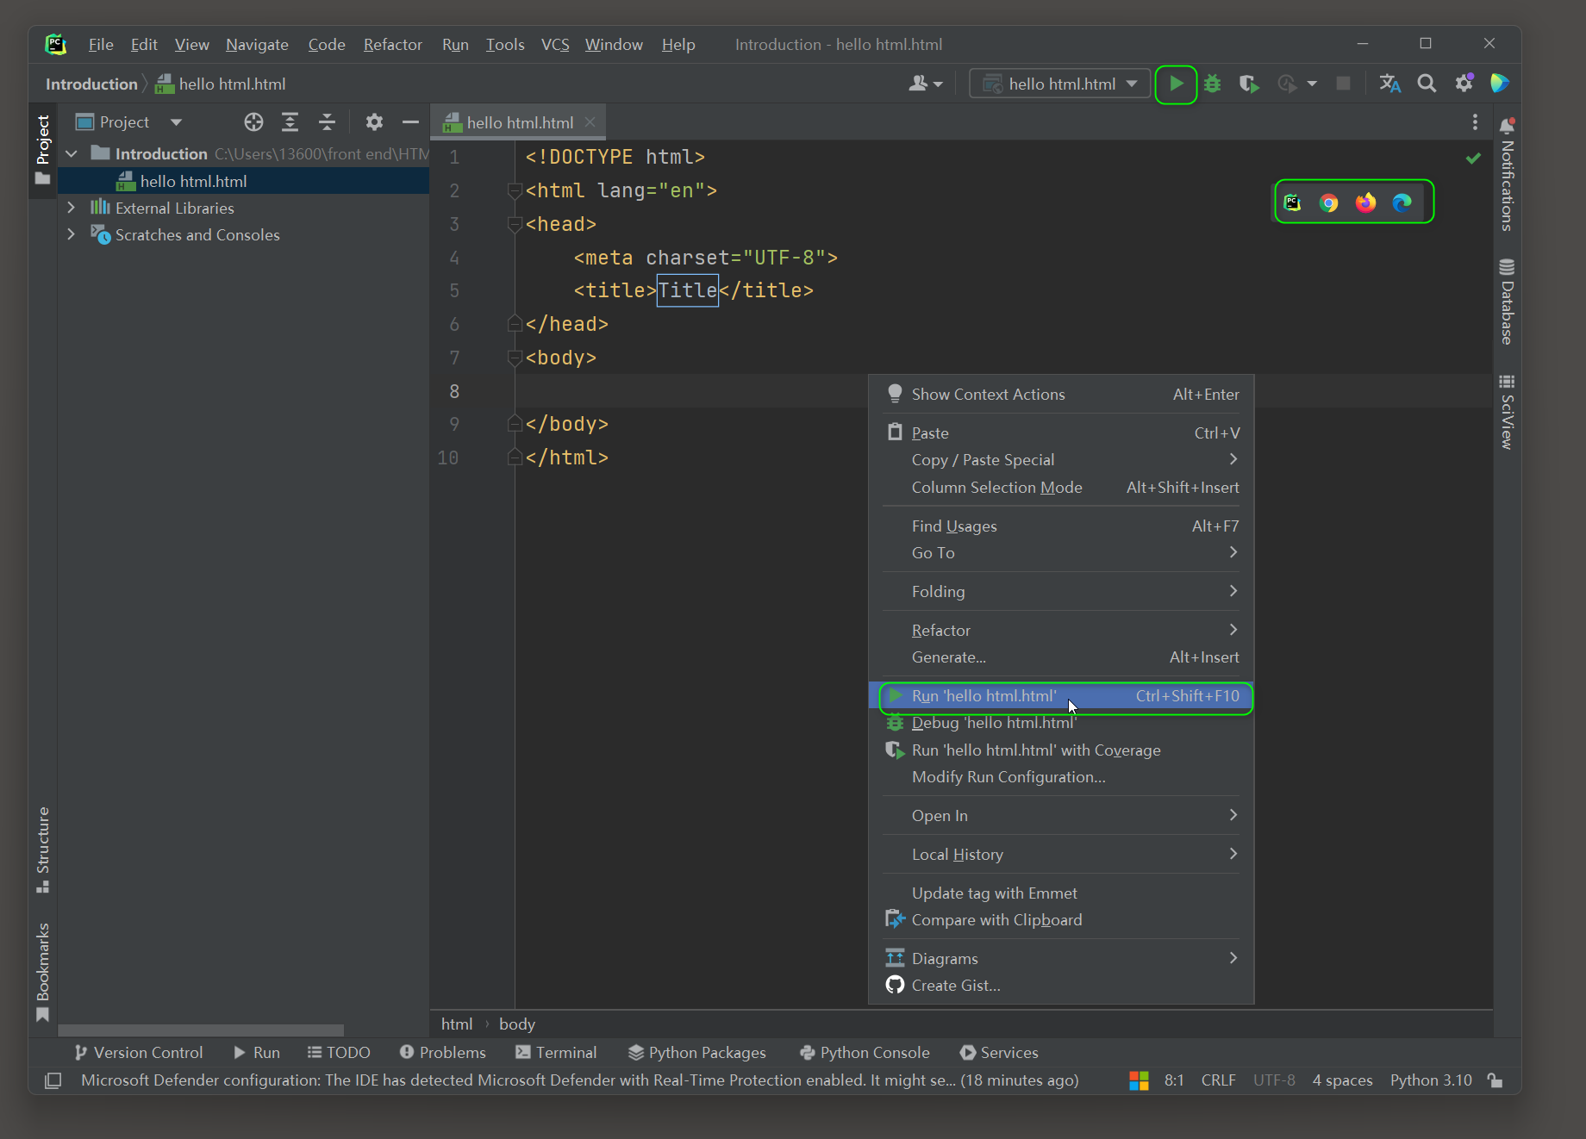Select the hello html.html editor tab
This screenshot has height=1139, width=1586.
[x=520, y=122]
